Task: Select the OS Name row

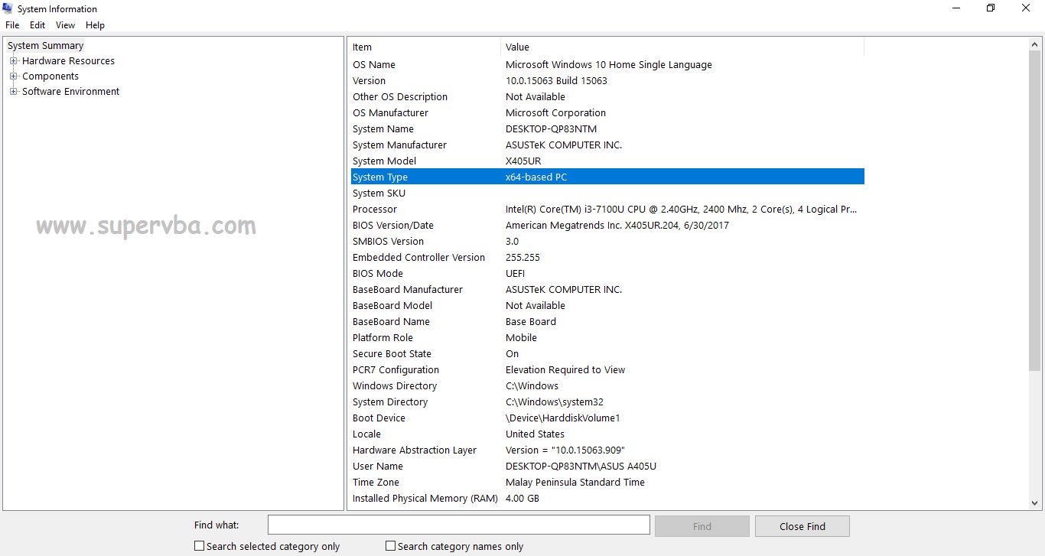Action: (607, 65)
